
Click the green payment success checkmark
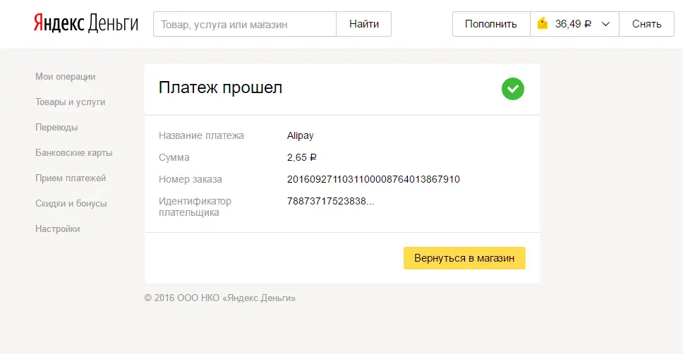click(x=513, y=89)
